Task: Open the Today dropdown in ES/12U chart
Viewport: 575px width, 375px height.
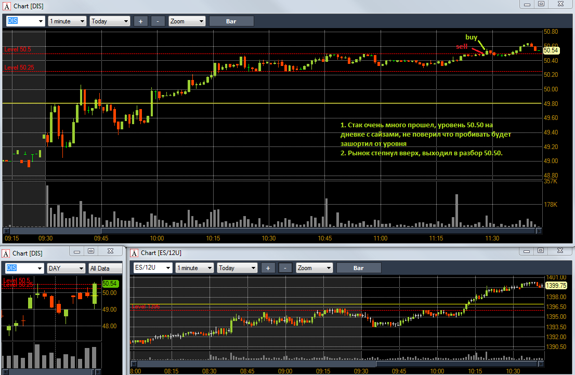Action: coord(237,267)
